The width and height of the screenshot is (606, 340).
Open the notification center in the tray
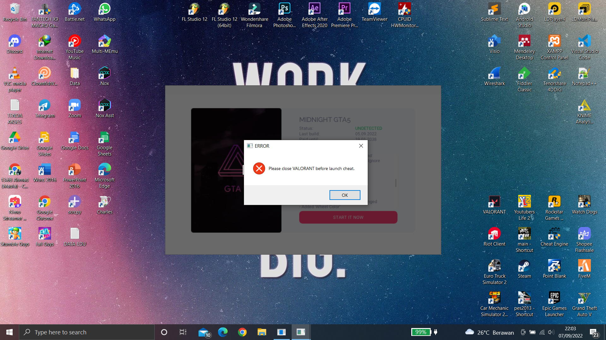tap(594, 332)
